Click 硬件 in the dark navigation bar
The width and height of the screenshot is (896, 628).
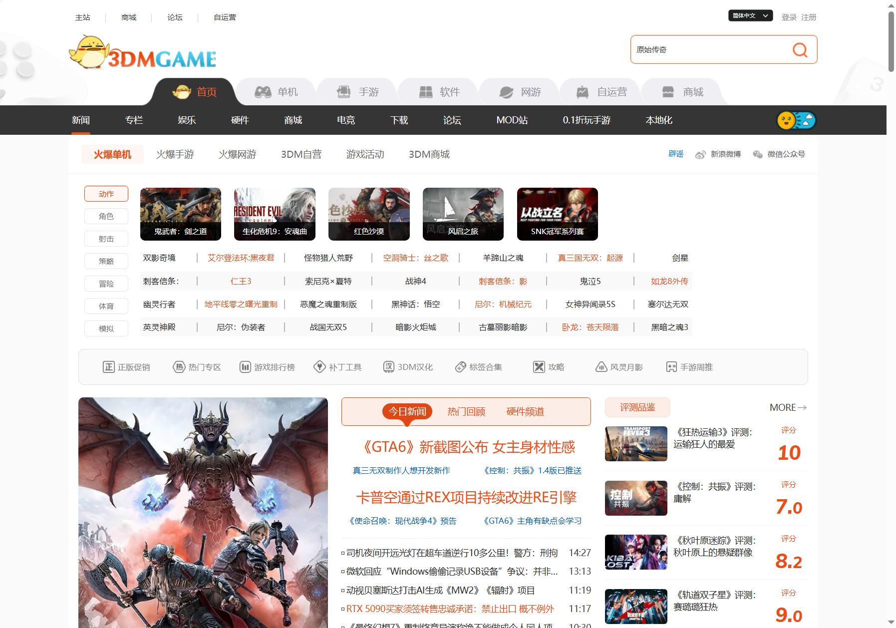(240, 120)
